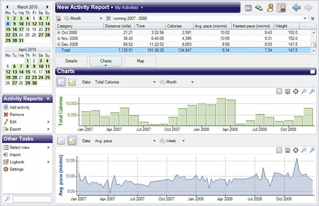Select the Total row in the table
The height and width of the screenshot is (206, 319).
(x=183, y=51)
